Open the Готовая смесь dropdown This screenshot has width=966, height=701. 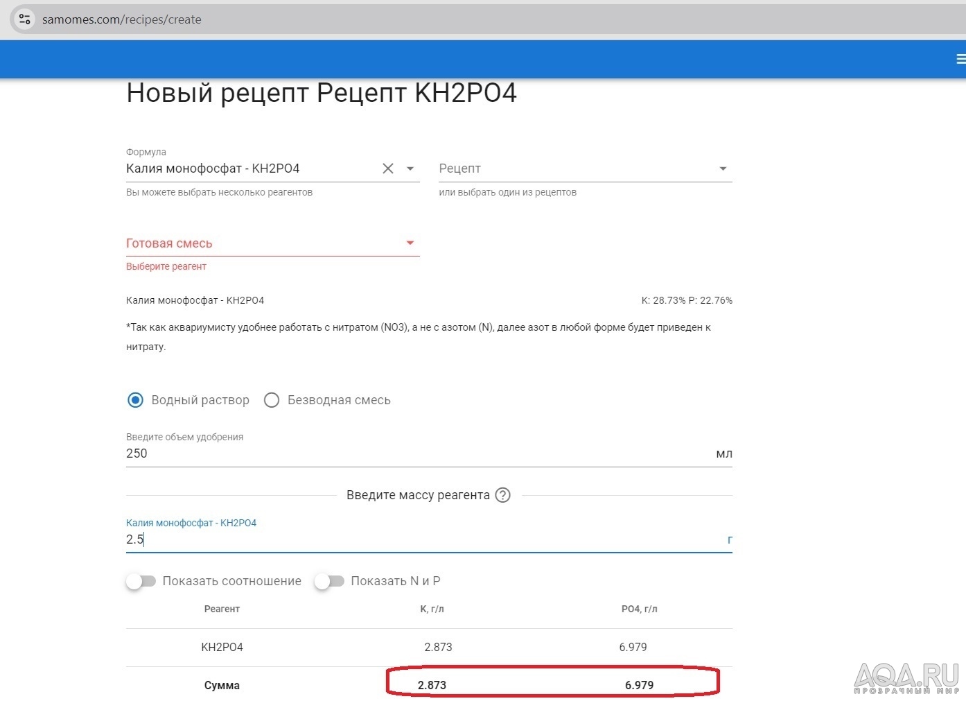click(x=273, y=243)
